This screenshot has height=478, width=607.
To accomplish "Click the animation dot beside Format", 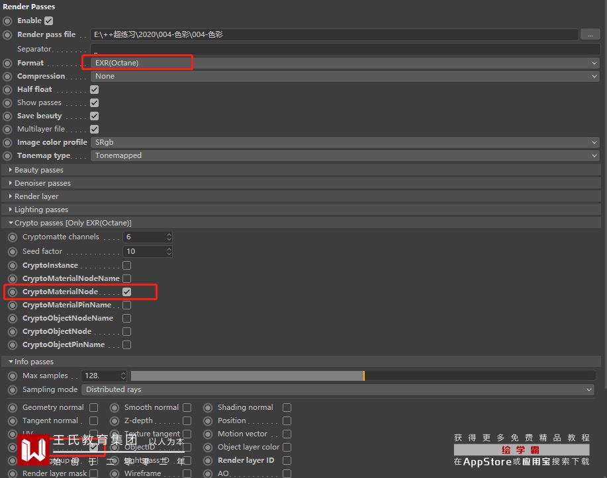I will click(x=7, y=63).
